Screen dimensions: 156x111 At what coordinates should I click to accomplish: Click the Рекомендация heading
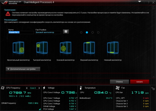click(x=11, y=20)
